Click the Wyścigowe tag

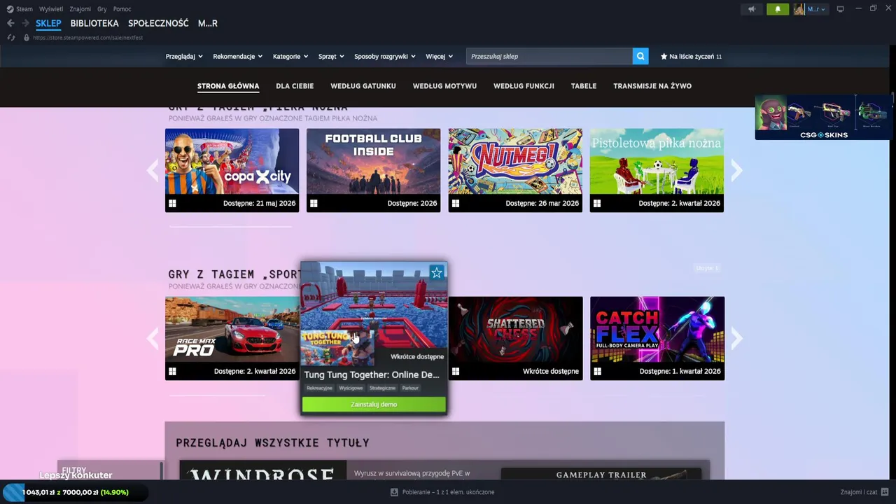pyautogui.click(x=351, y=388)
